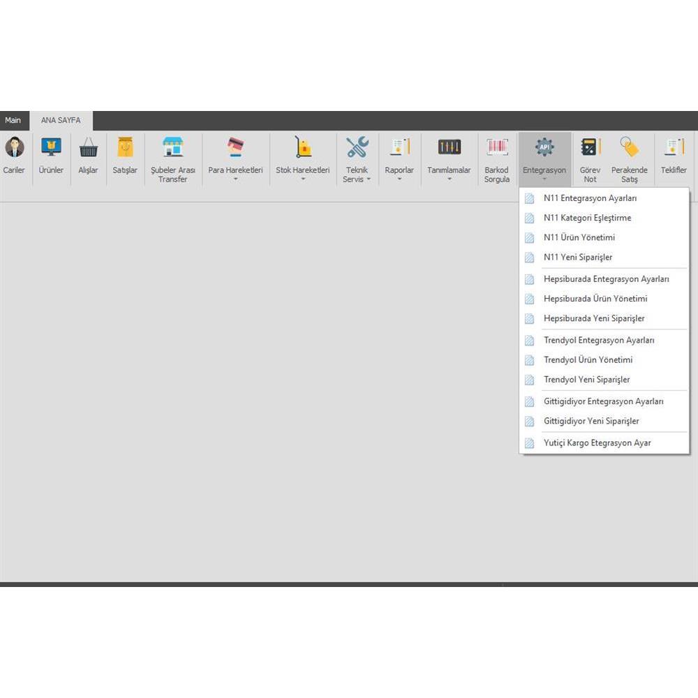Open the Teklifler offers icon
The image size is (698, 698).
coord(674,148)
